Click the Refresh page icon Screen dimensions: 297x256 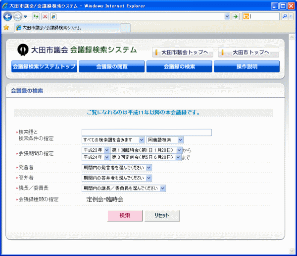click(x=36, y=16)
